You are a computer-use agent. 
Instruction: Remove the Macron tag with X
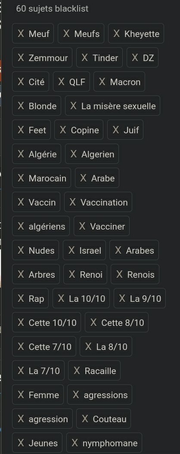click(102, 82)
